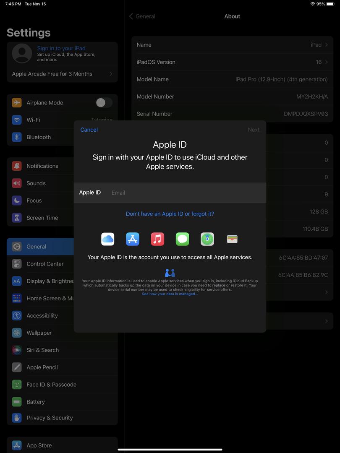Tap the Wallet icon in dialog
This screenshot has width=340, height=453.
(232, 239)
